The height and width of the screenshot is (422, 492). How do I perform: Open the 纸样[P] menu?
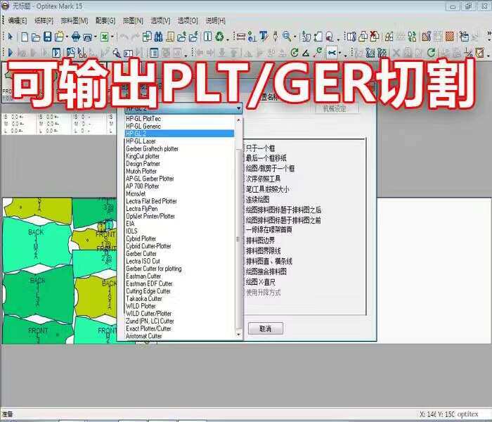[44, 20]
